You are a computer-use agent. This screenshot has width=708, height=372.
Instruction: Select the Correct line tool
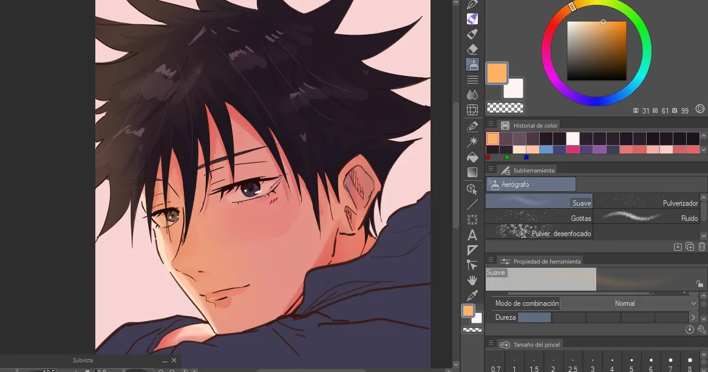tap(472, 265)
